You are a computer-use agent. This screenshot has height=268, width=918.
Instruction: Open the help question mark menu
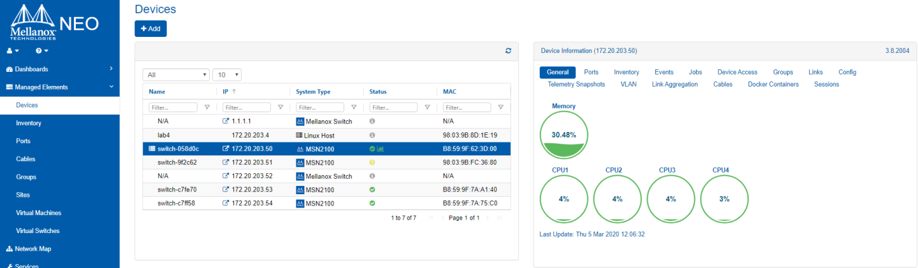pyautogui.click(x=42, y=50)
